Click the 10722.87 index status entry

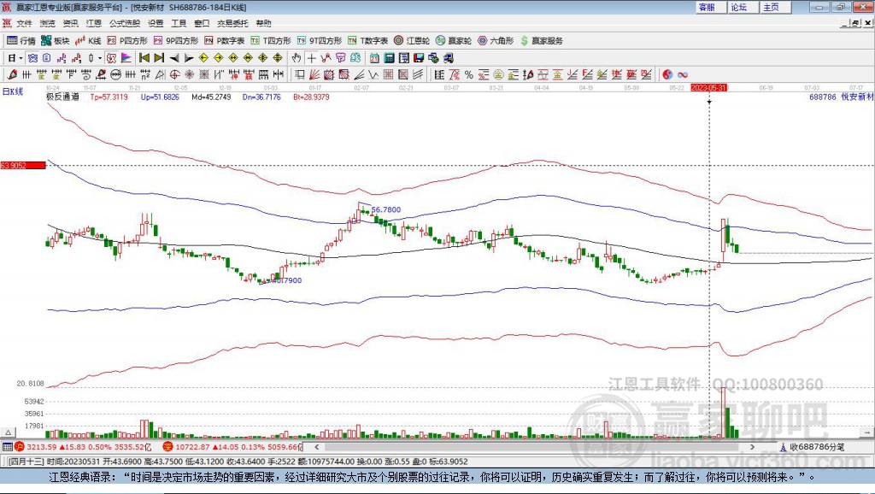point(233,447)
